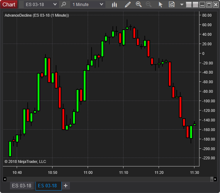The image size is (220, 193).
Task: Click the -100.00 price axis label
Action: click(208, 101)
